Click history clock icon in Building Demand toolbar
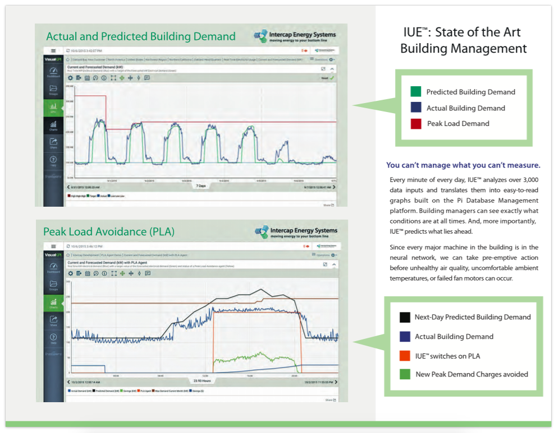The width and height of the screenshot is (559, 433). (x=95, y=78)
